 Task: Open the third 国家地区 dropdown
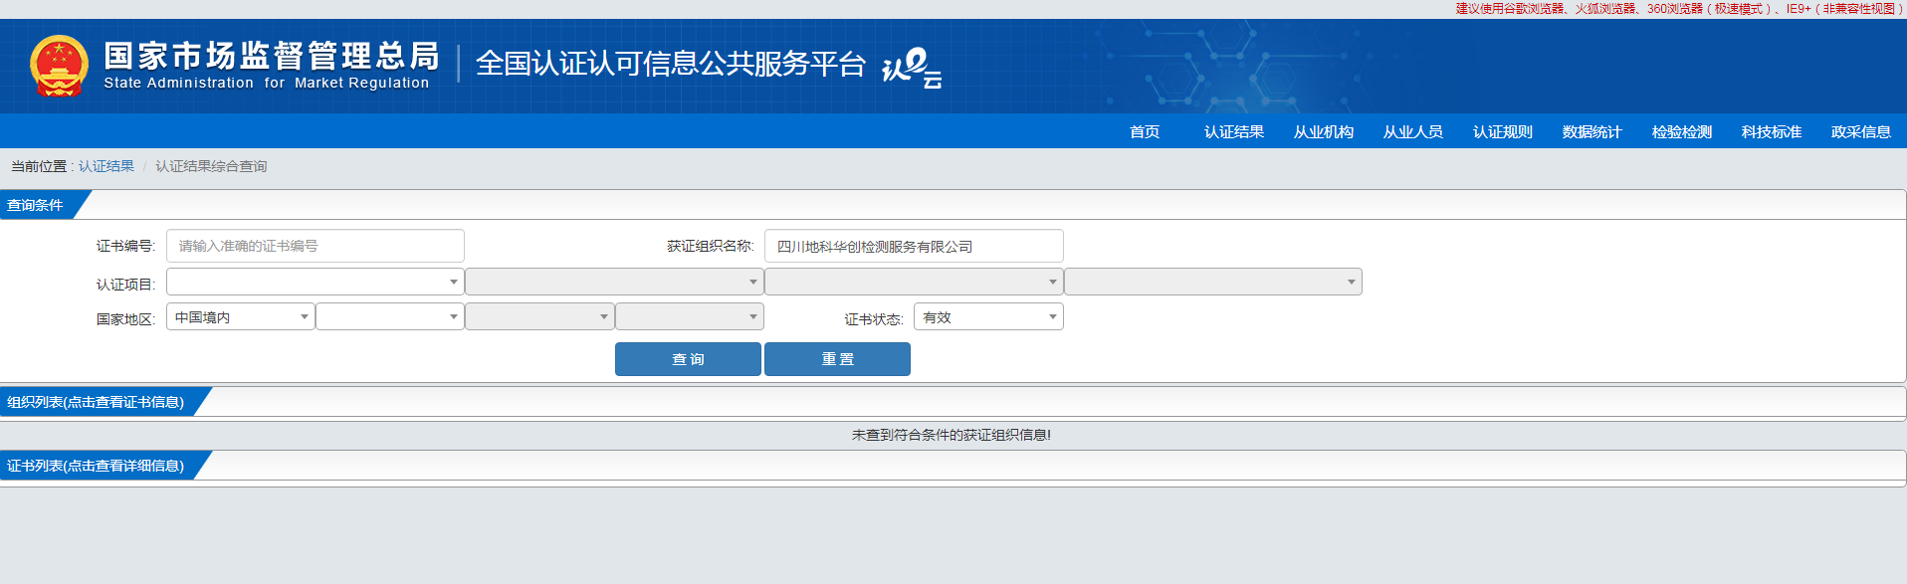pyautogui.click(x=539, y=316)
